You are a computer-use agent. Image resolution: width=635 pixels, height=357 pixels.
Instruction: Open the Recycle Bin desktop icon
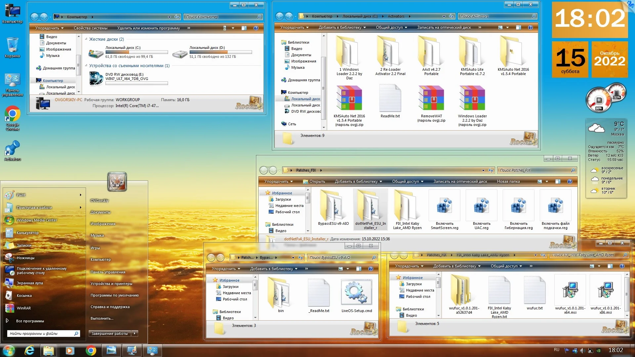12,45
